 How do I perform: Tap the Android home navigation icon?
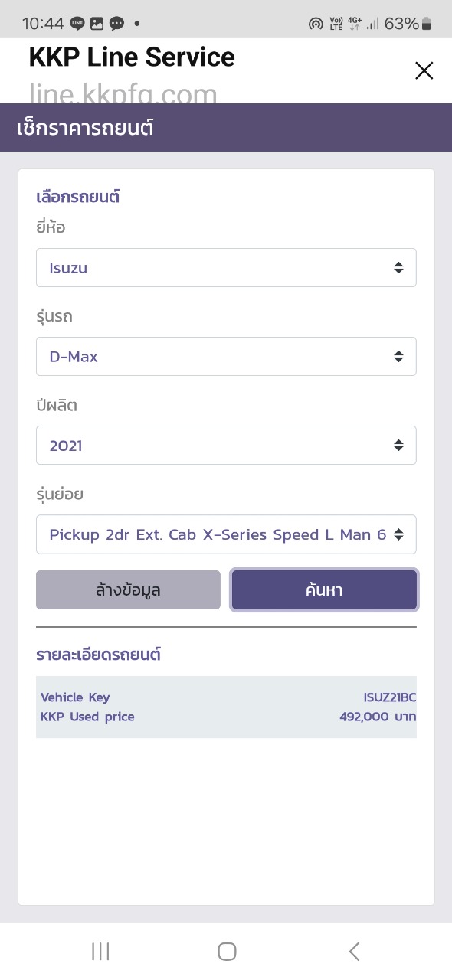(x=227, y=951)
